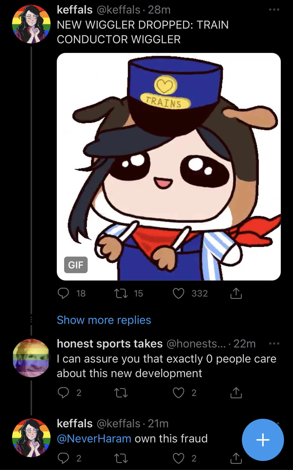Compose a new tweet with plus button
The width and height of the screenshot is (293, 470).
[x=263, y=440]
